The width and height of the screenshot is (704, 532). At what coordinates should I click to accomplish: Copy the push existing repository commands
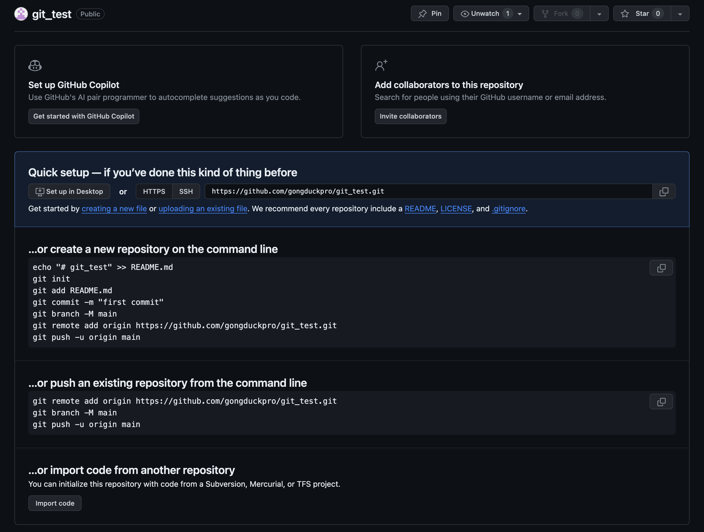tap(661, 401)
